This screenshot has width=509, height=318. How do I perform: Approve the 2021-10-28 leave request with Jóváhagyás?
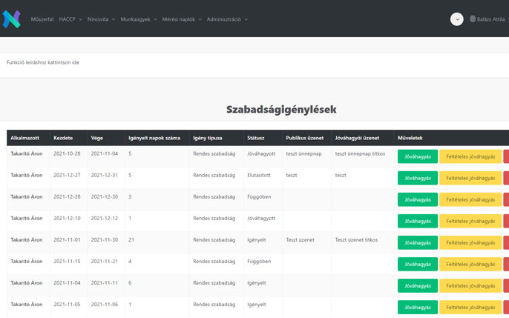tap(417, 156)
